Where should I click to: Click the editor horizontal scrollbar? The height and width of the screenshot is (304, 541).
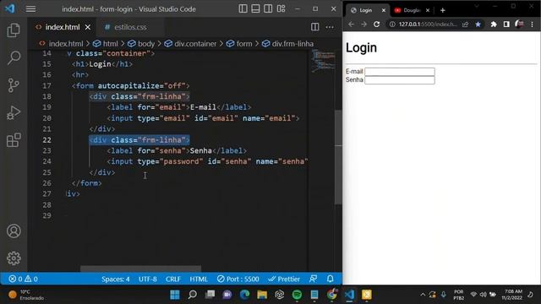(140, 269)
